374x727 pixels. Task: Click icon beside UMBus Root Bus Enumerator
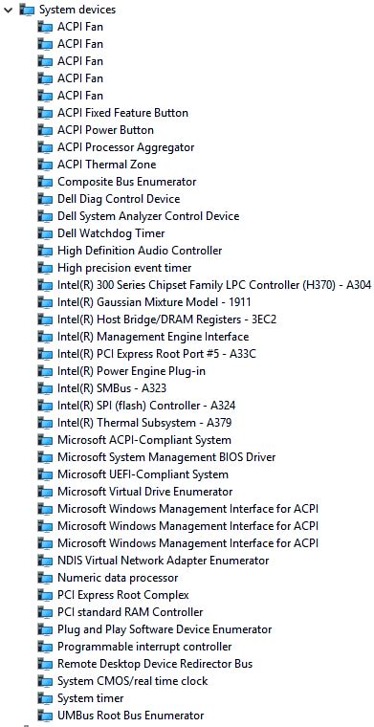[x=45, y=715]
